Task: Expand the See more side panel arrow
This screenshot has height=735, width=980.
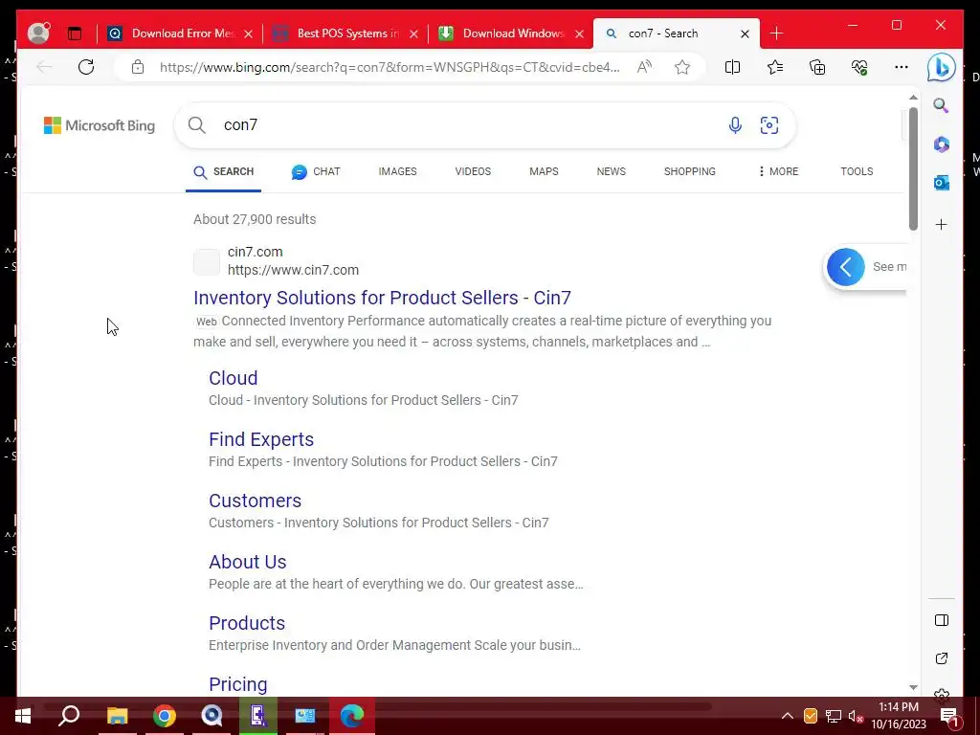Action: tap(846, 267)
